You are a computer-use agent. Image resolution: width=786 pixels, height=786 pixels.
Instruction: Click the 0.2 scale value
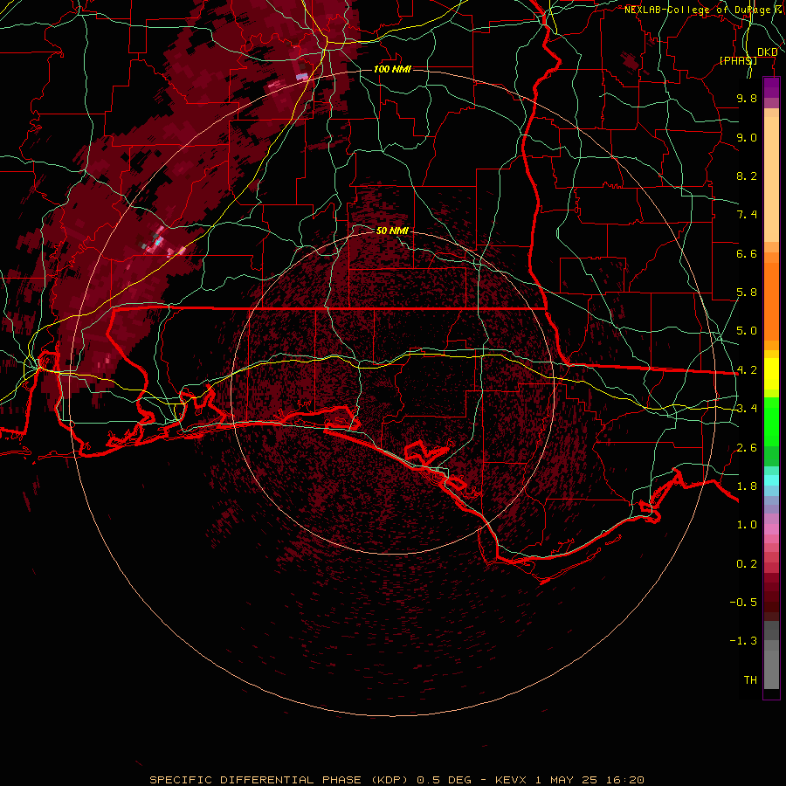coord(747,564)
